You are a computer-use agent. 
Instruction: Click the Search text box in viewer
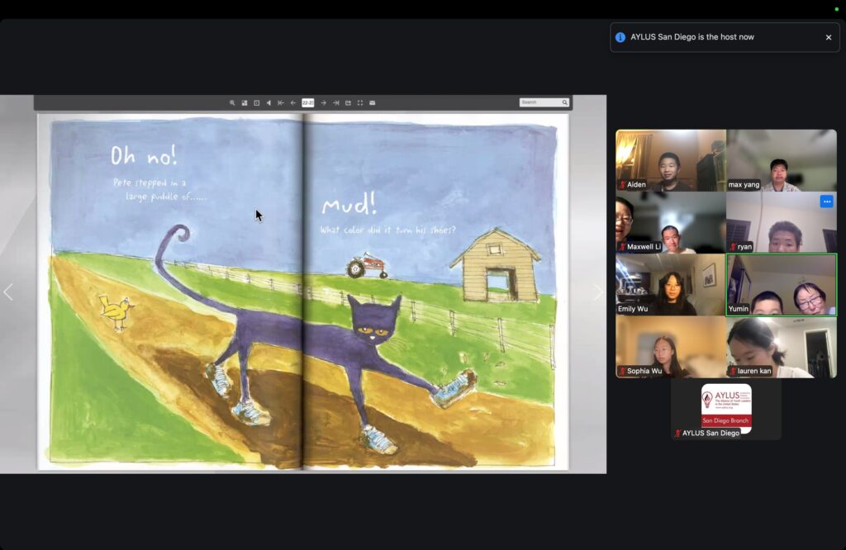coord(539,102)
